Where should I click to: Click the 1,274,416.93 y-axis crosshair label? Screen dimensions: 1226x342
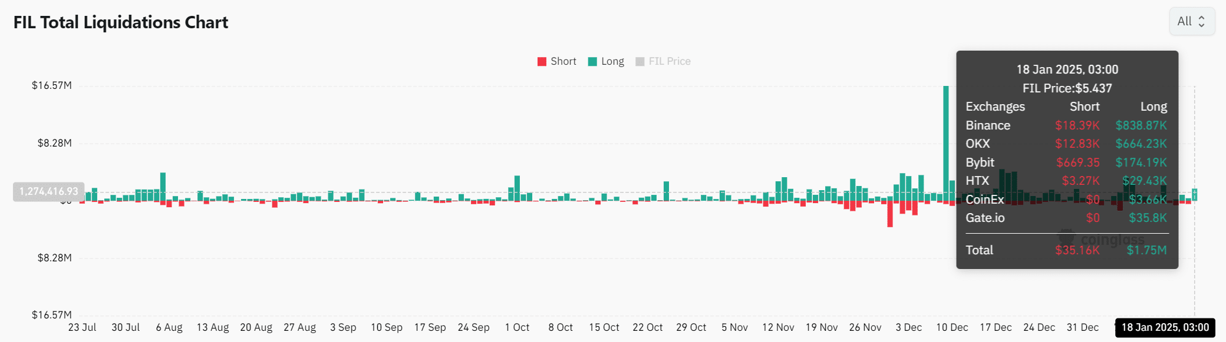(48, 191)
